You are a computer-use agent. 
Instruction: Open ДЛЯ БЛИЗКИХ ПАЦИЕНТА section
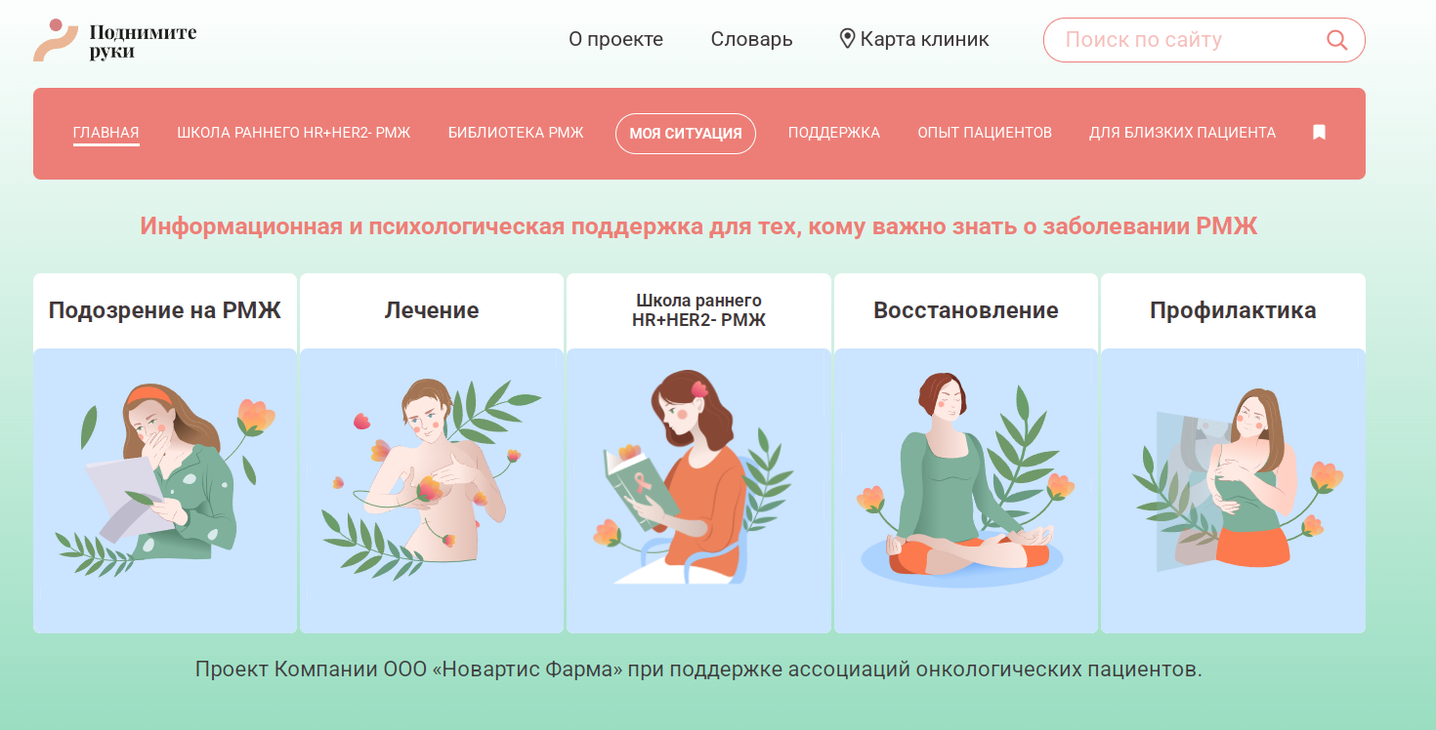click(x=1182, y=133)
